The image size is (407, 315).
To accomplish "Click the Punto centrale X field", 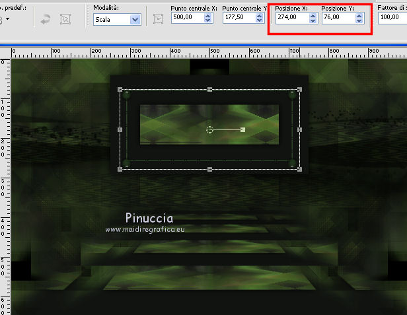I will (x=188, y=18).
